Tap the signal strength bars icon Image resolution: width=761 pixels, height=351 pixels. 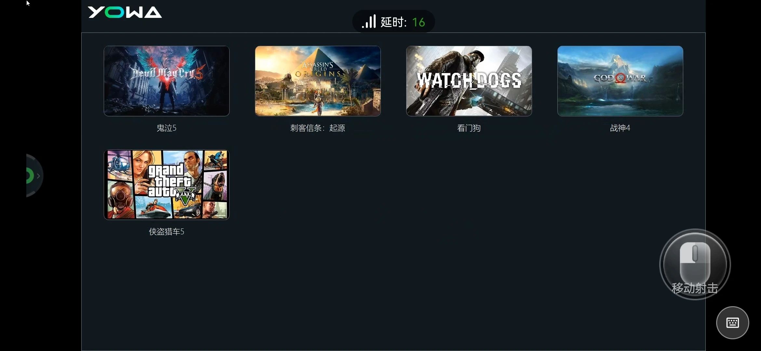(x=369, y=21)
